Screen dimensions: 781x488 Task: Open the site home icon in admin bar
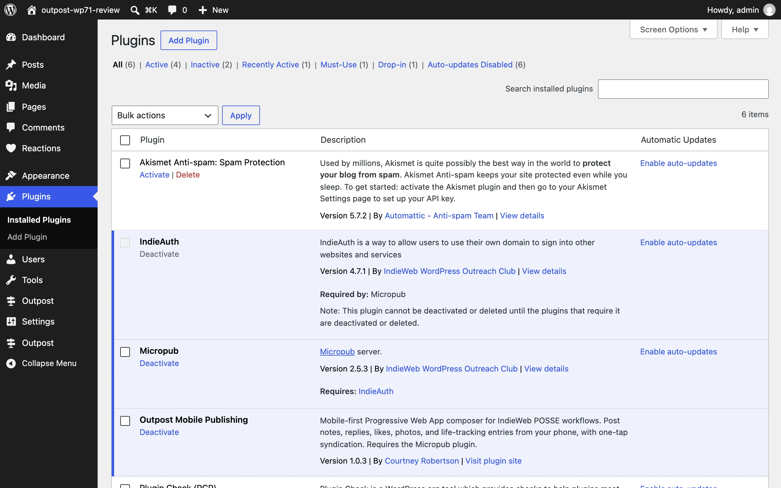pos(31,10)
